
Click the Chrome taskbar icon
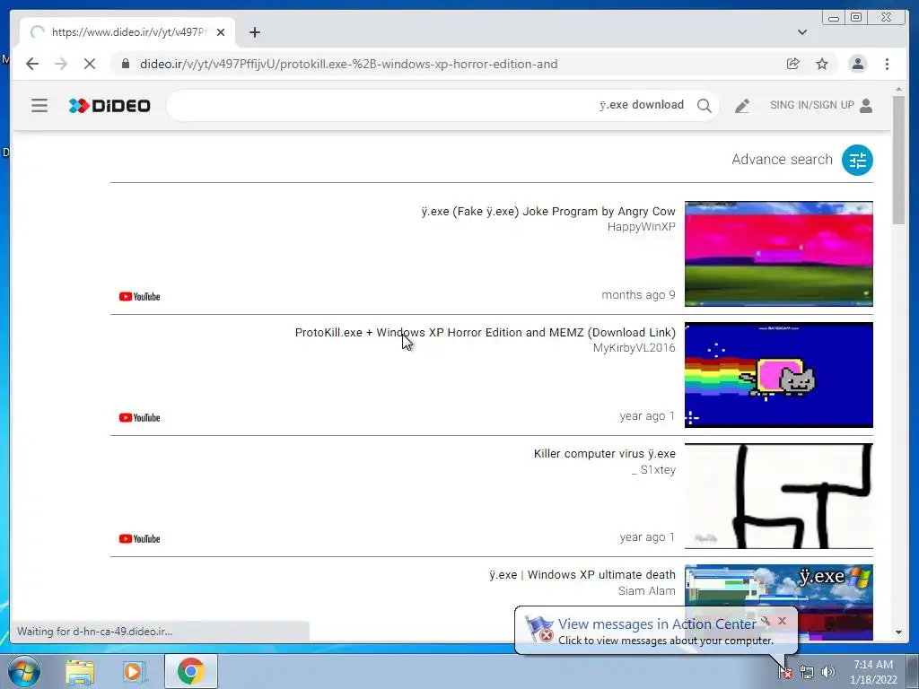tap(191, 671)
